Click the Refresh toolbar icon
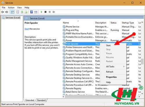The height and width of the screenshot is (107, 145). [x=22, y=12]
